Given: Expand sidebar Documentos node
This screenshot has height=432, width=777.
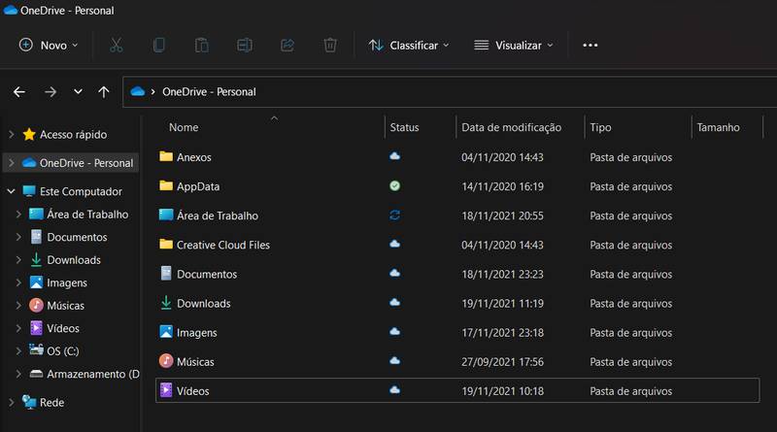Looking at the screenshot, I should [x=18, y=237].
